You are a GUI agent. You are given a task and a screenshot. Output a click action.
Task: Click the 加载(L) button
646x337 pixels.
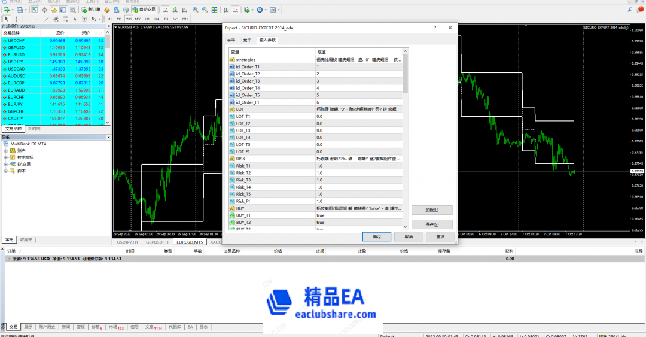[432, 210]
